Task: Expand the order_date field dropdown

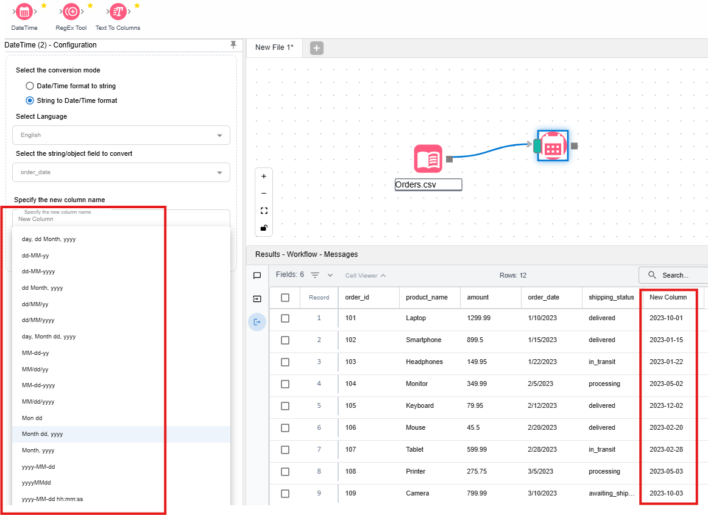Action: tap(121, 172)
